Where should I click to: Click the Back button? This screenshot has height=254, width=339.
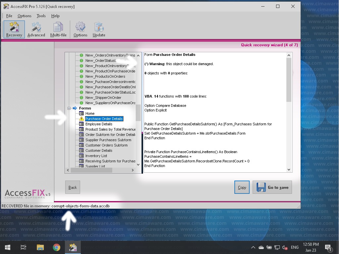pos(73,187)
